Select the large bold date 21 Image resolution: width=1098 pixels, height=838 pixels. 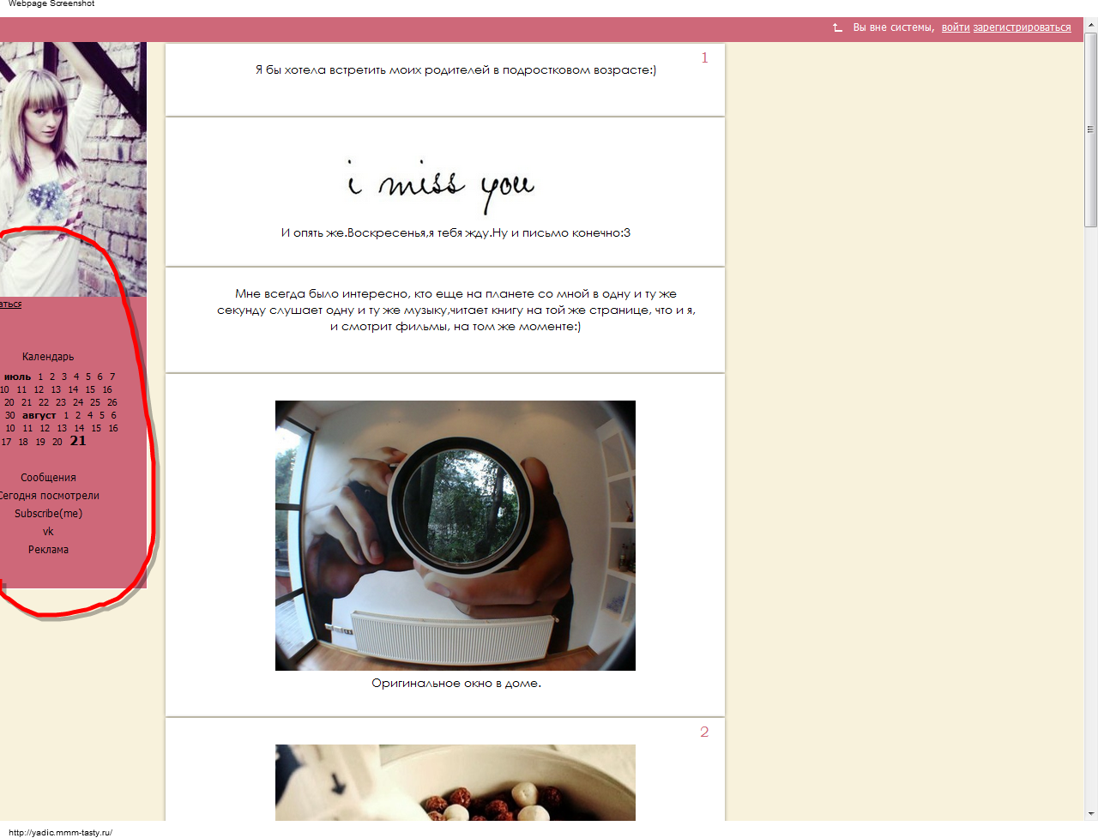(x=78, y=441)
